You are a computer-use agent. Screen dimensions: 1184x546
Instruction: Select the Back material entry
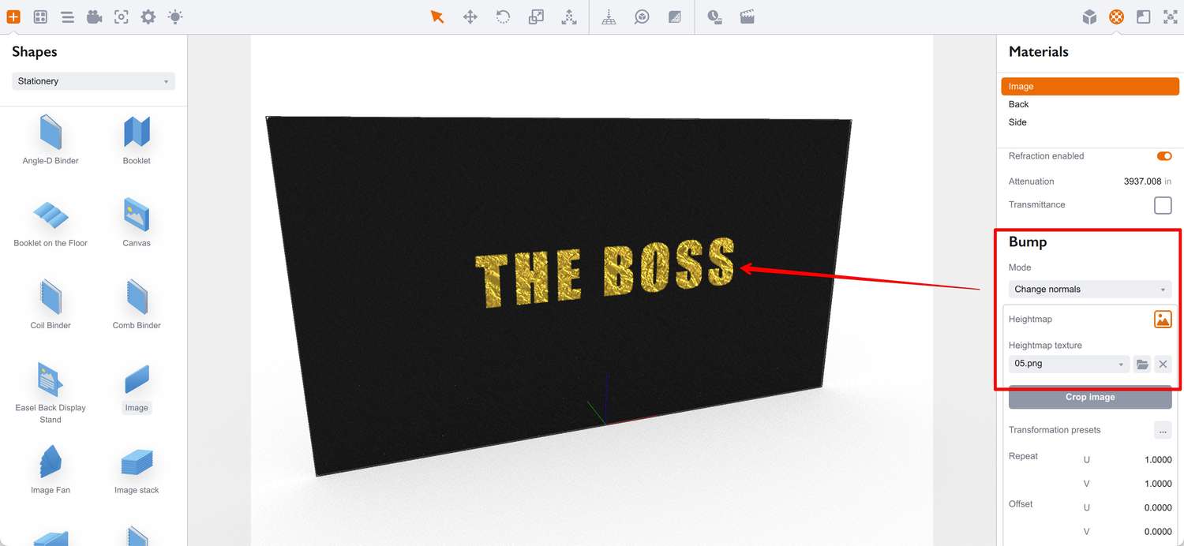click(1090, 104)
